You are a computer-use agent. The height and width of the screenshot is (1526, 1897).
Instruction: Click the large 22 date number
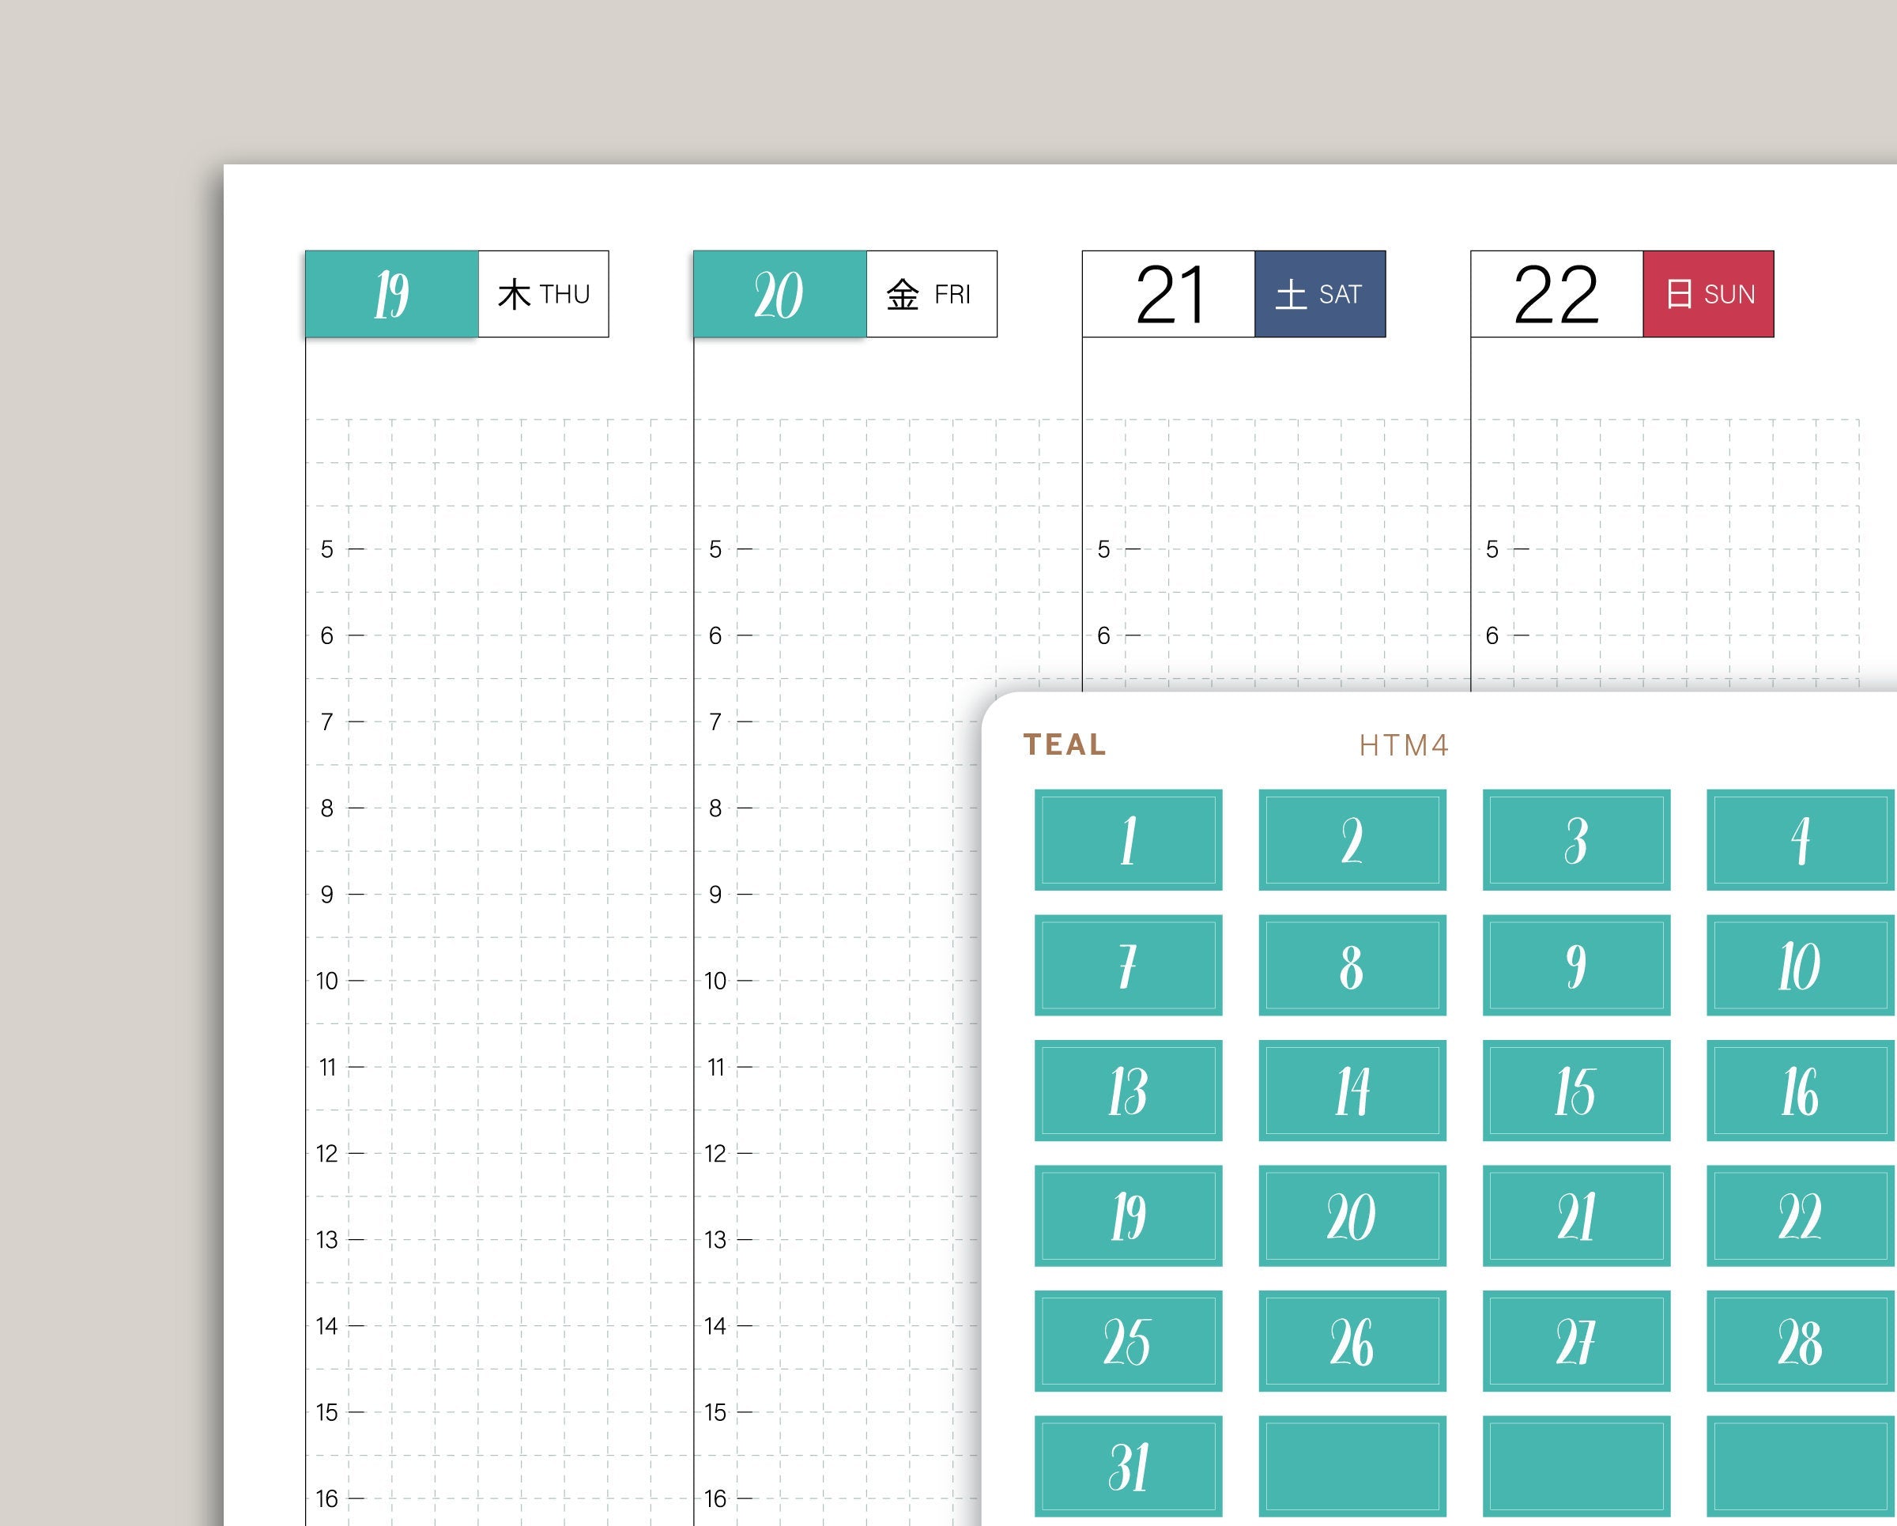point(1556,294)
